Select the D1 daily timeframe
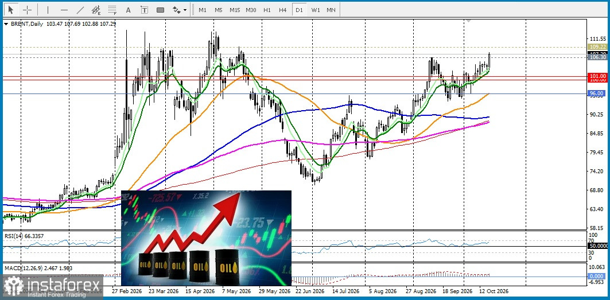610x300 pixels. pos(299,10)
